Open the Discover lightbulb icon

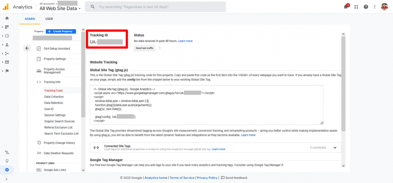click(7, 161)
